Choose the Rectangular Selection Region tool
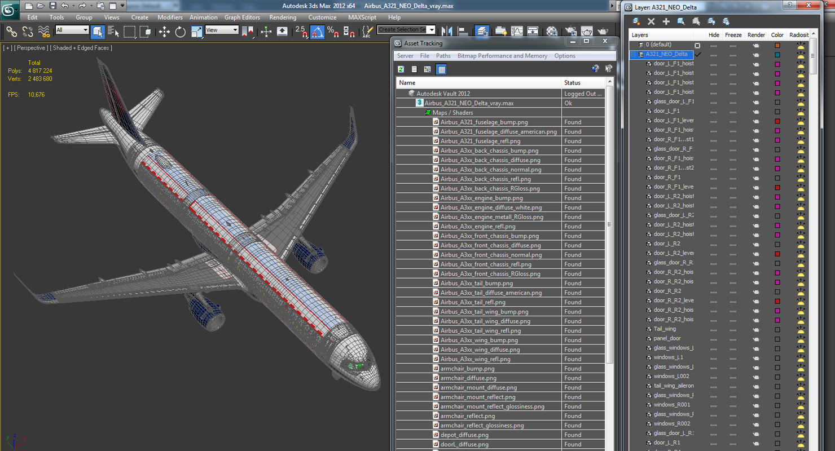The image size is (835, 451). point(130,32)
